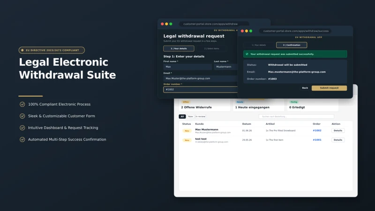The width and height of the screenshot is (375, 211).
Task: Click checkmark beside 'Automated Multi-Step Success Confirmation'
Action: [x=22, y=139]
